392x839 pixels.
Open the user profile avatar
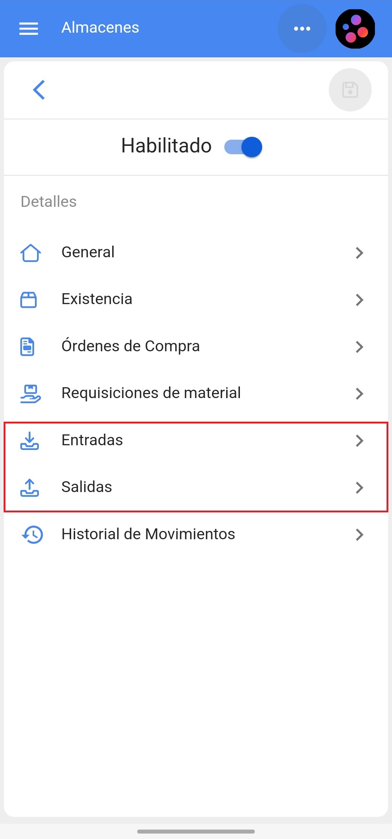[355, 29]
